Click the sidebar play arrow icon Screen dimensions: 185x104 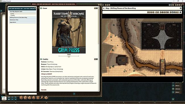[x=173, y=99]
